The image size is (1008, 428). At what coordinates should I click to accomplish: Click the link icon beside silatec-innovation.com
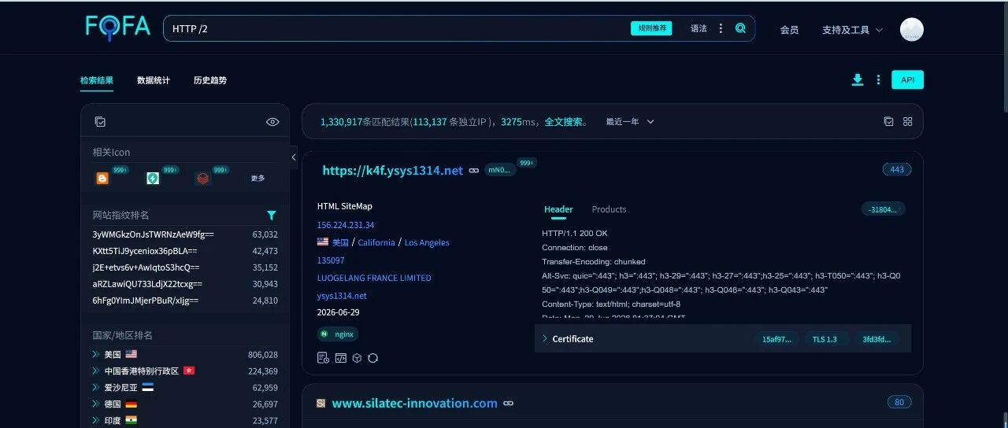(509, 403)
